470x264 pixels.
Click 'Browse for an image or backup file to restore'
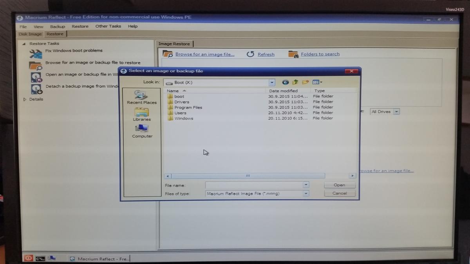pos(93,63)
